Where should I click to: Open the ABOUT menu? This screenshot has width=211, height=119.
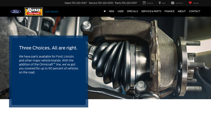(x=181, y=11)
